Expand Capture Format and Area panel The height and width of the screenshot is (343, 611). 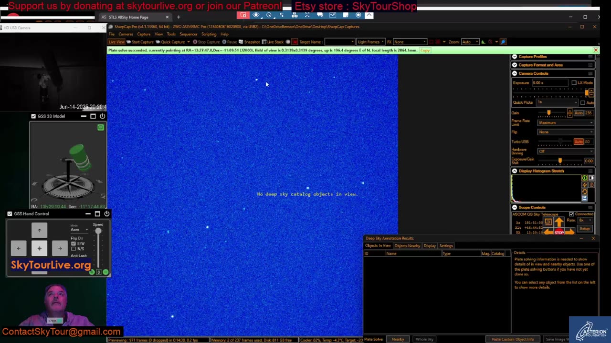514,65
